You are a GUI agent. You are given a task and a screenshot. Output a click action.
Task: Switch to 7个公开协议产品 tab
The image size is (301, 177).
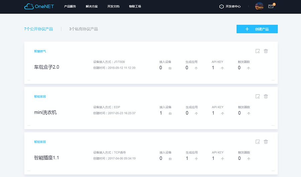[38, 29]
